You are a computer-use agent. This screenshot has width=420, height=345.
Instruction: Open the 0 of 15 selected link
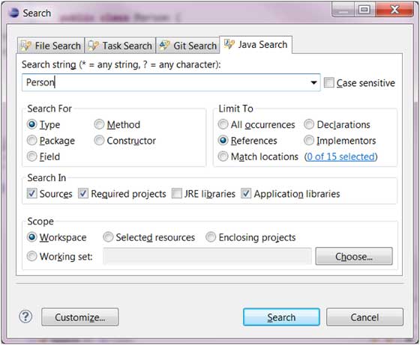(341, 156)
